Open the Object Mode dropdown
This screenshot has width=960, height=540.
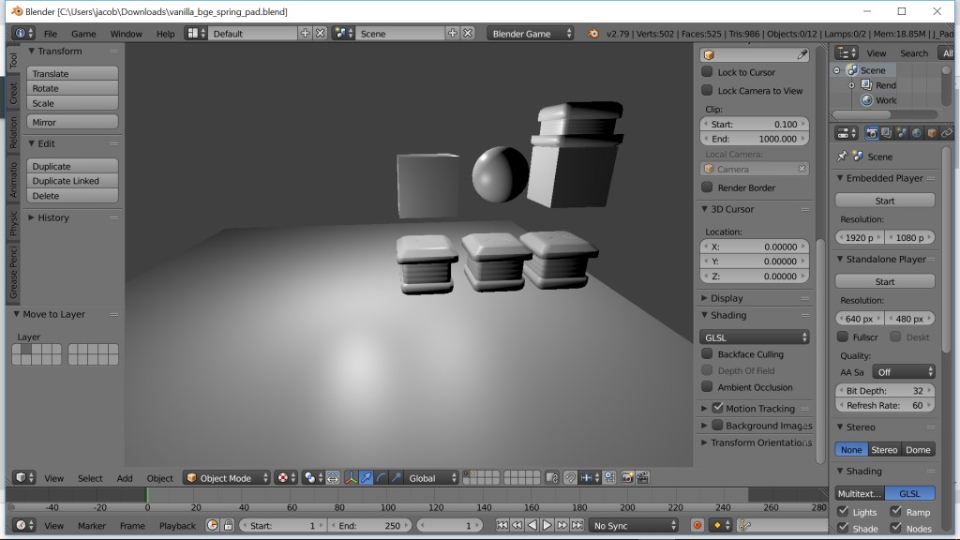(225, 478)
